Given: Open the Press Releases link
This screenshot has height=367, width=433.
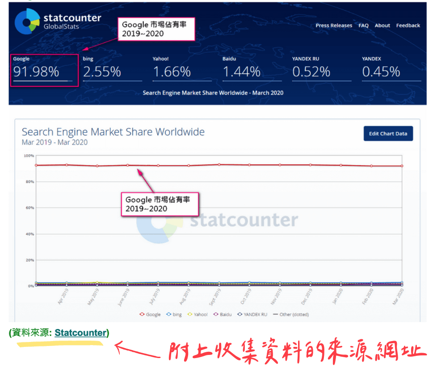Looking at the screenshot, I should point(334,25).
